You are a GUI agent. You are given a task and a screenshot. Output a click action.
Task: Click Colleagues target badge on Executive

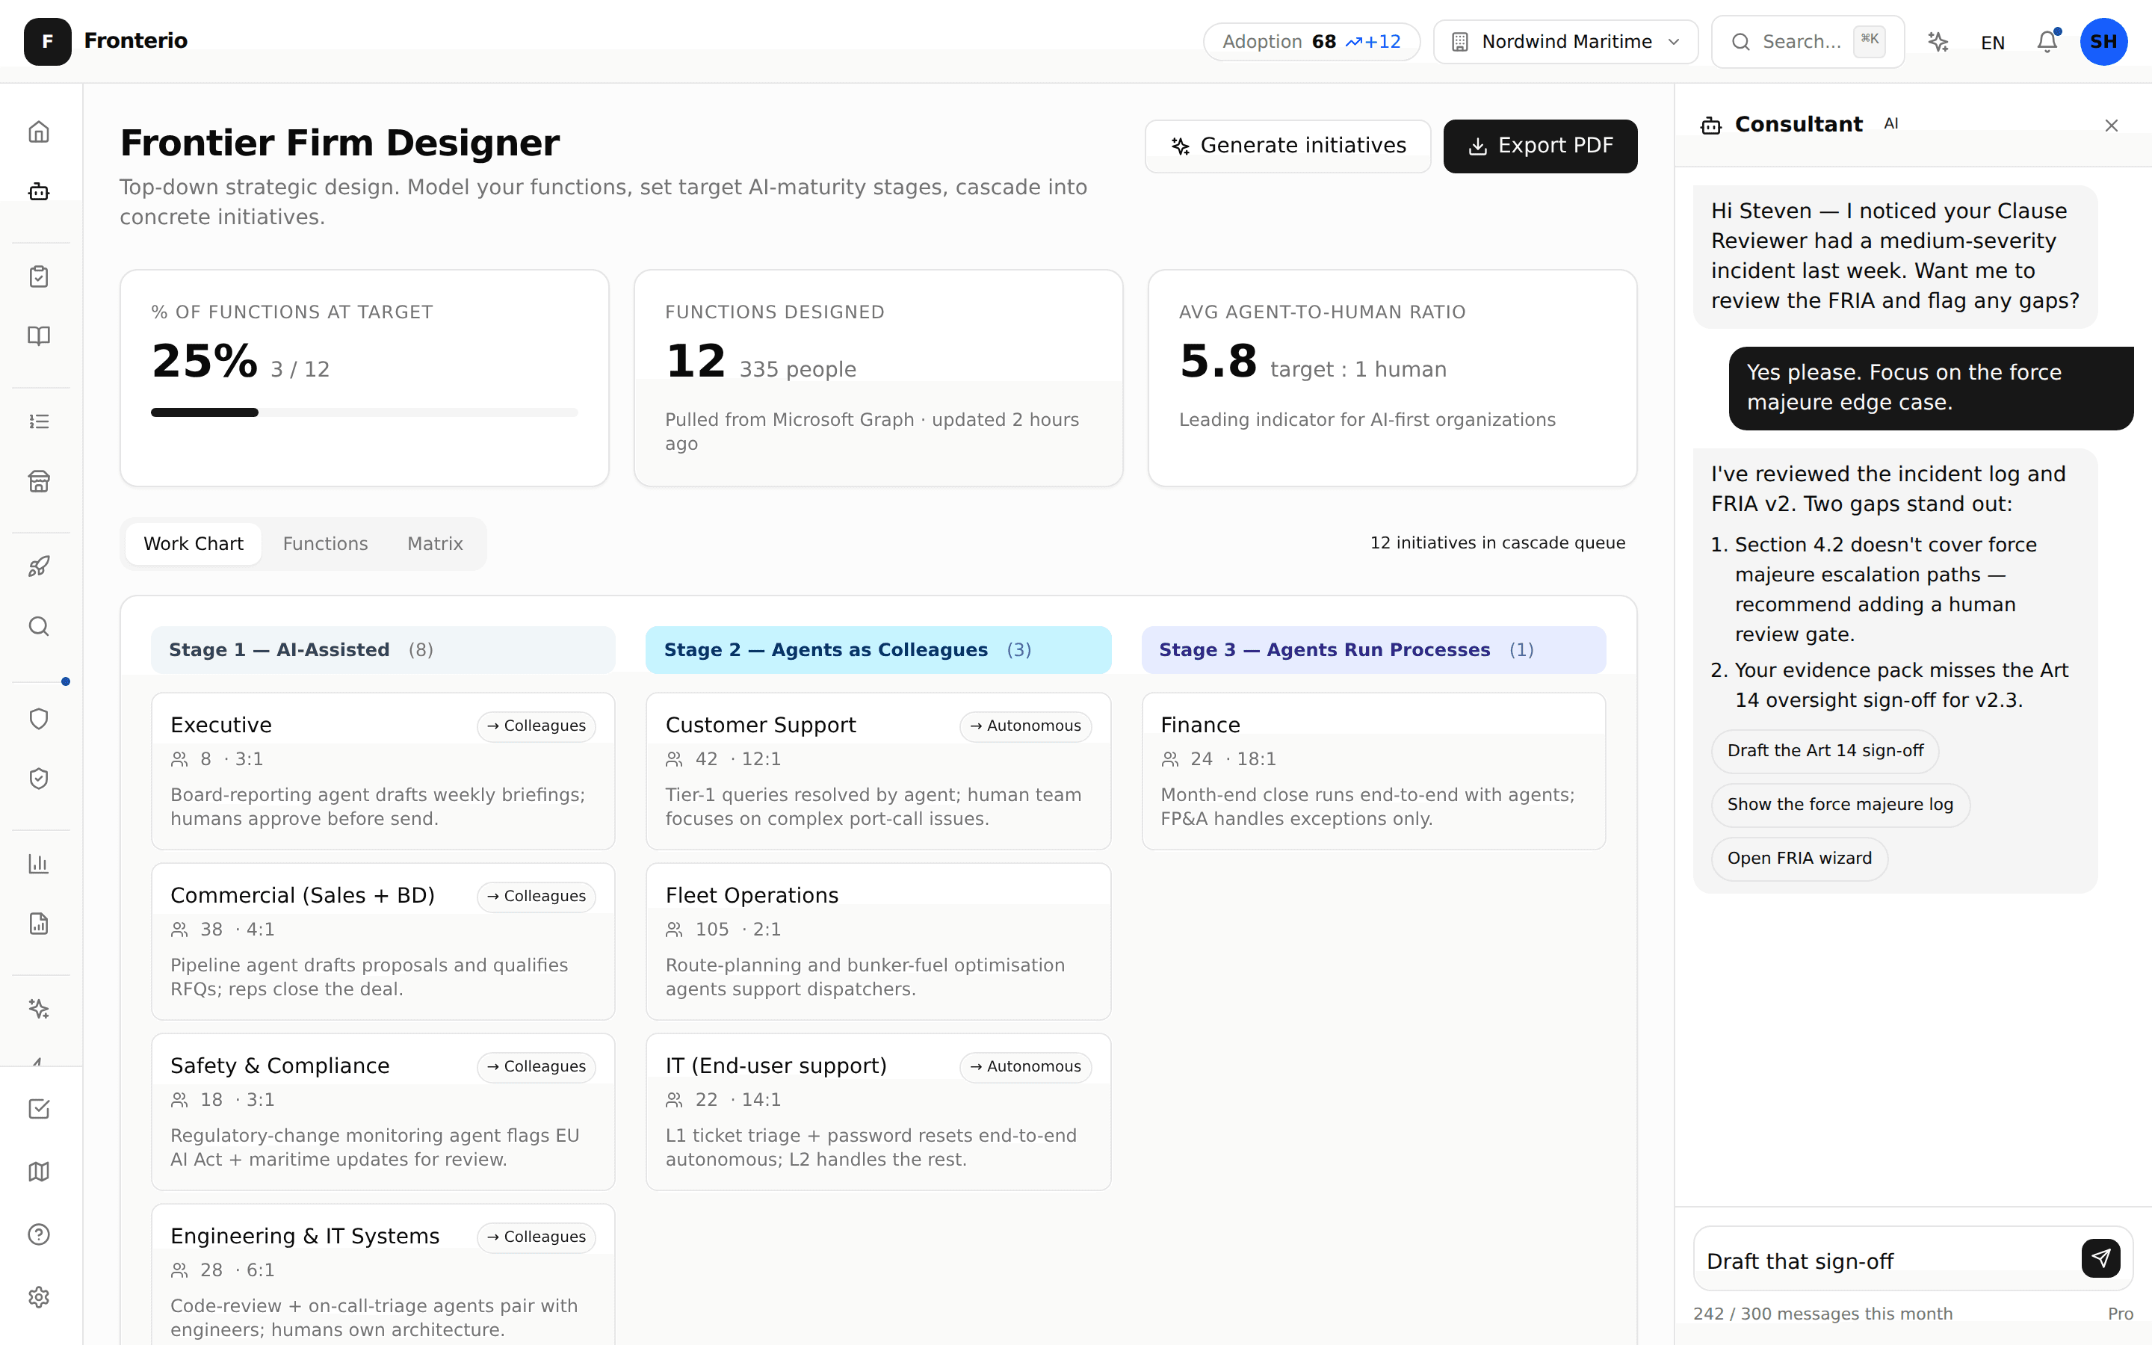point(537,726)
